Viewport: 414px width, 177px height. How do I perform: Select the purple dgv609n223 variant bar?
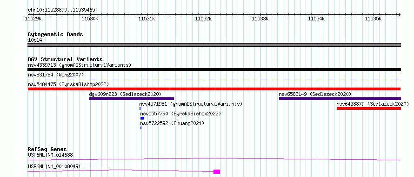(132, 99)
